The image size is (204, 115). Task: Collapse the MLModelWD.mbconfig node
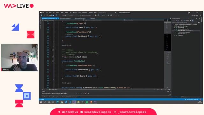point(174,29)
